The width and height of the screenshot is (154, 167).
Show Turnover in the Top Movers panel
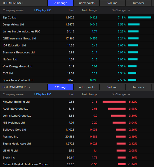coord(138,3)
